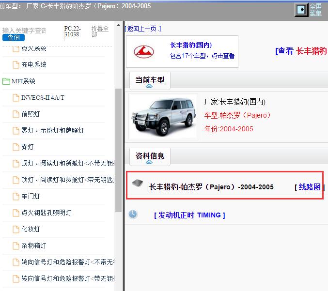Image resolution: width=328 pixels, height=291 pixels.
Task: Select INVECS-II 4A/T entry
Action: [43, 98]
